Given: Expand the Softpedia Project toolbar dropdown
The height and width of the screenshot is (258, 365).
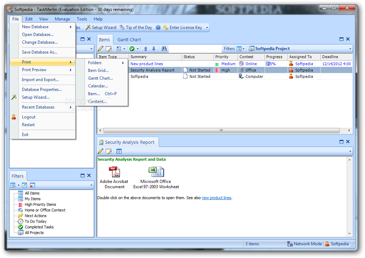Looking at the screenshot, I should (350, 49).
